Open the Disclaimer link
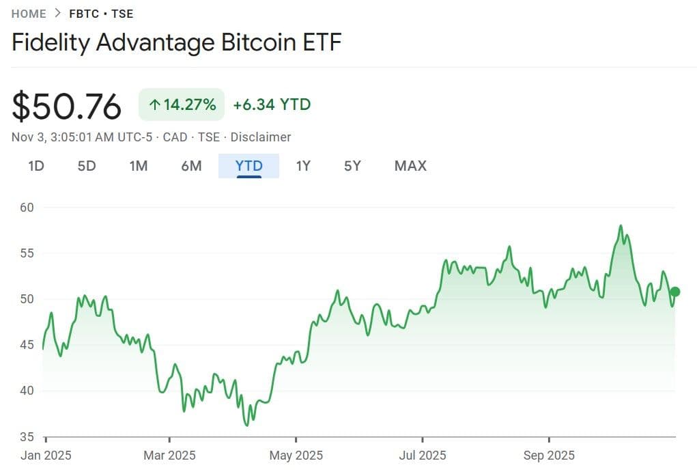 [x=261, y=137]
